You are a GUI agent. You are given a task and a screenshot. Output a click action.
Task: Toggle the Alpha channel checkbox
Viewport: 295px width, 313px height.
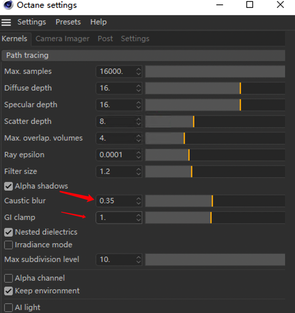pyautogui.click(x=8, y=278)
